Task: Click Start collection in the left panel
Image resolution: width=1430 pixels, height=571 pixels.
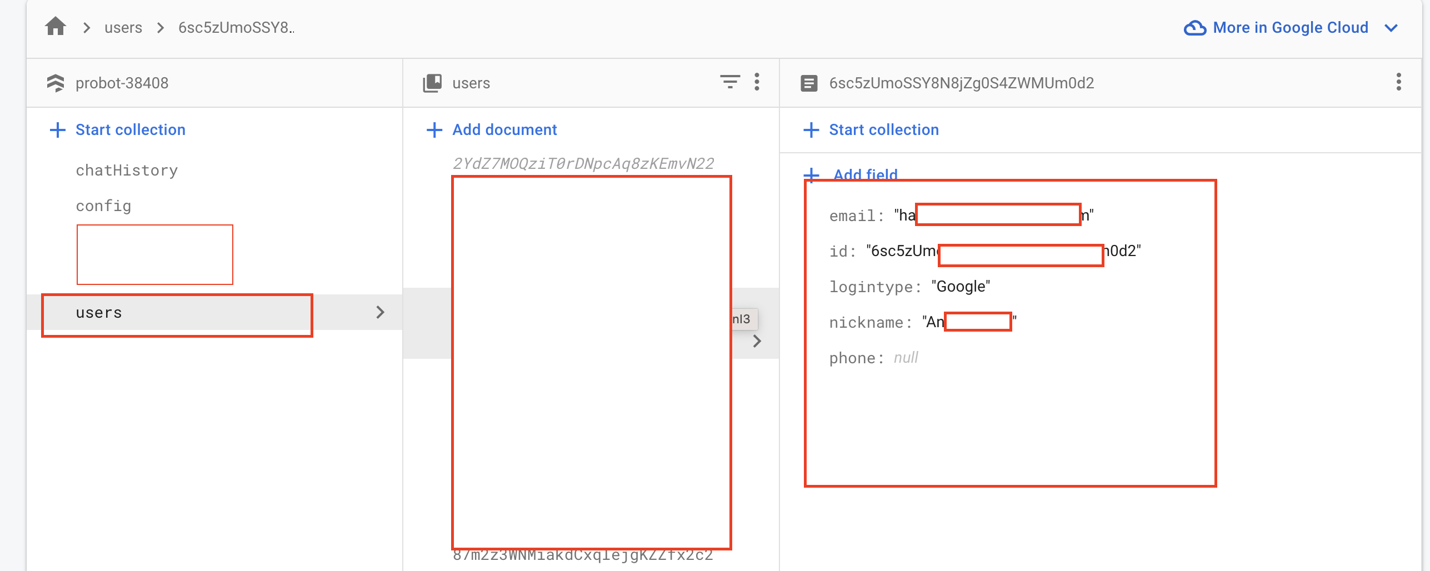Action: pyautogui.click(x=131, y=129)
